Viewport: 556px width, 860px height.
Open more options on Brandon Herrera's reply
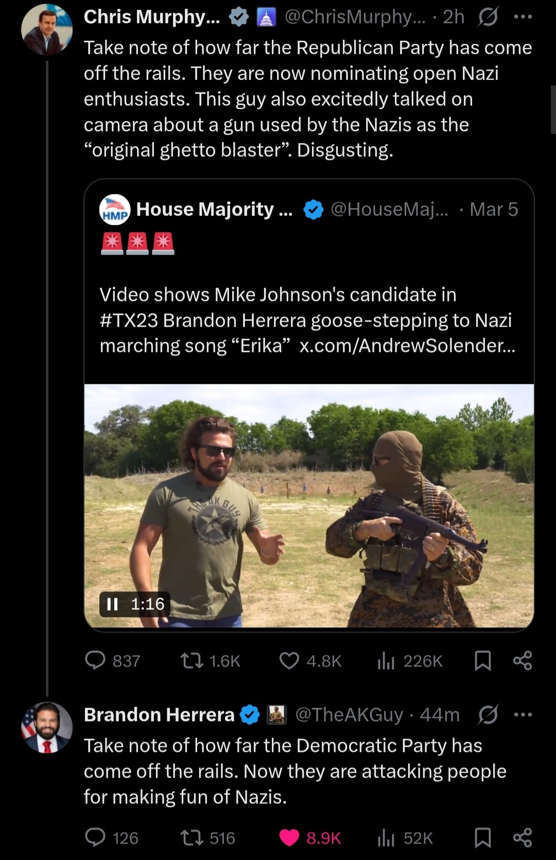(523, 714)
